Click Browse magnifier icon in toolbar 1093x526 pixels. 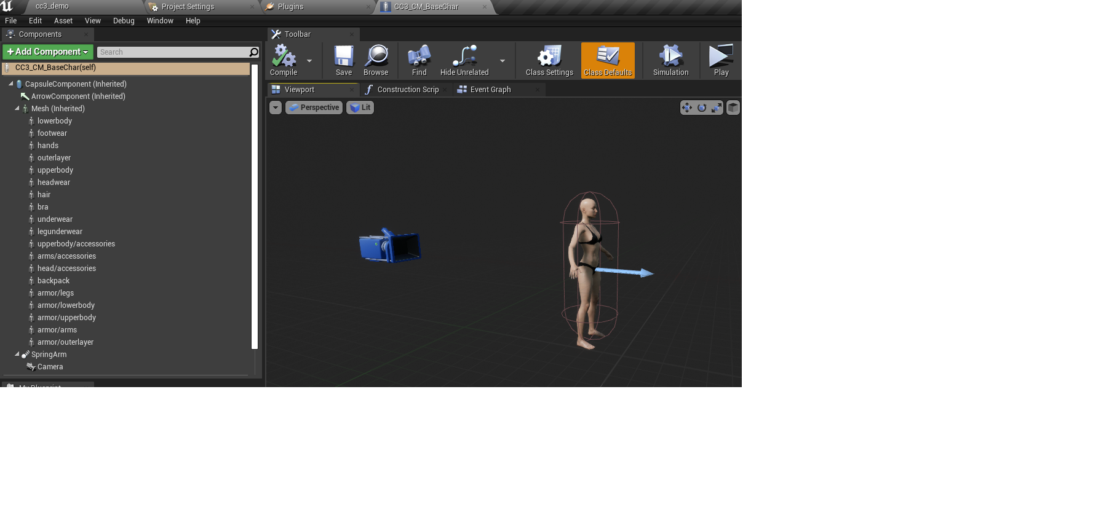(376, 57)
